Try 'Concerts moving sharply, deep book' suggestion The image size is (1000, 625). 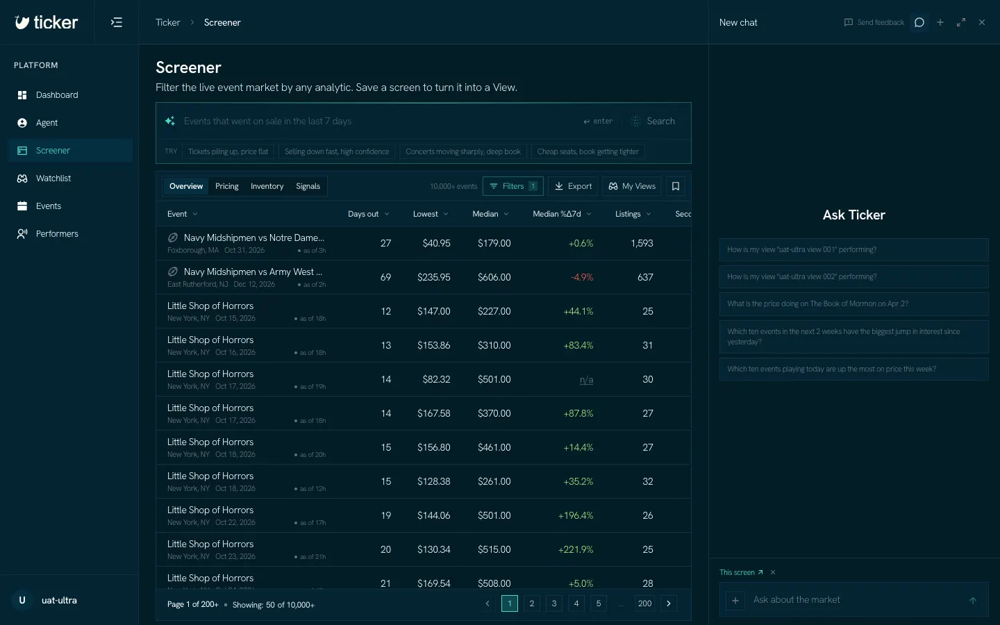pos(463,151)
